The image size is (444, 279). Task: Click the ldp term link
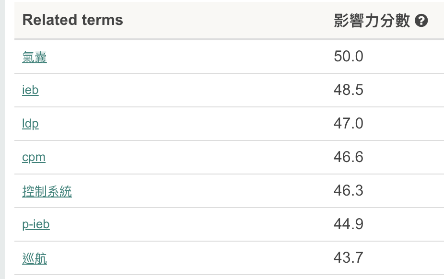click(x=30, y=124)
